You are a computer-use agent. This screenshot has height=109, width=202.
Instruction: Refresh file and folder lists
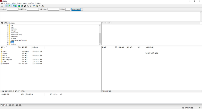coord(19,6)
